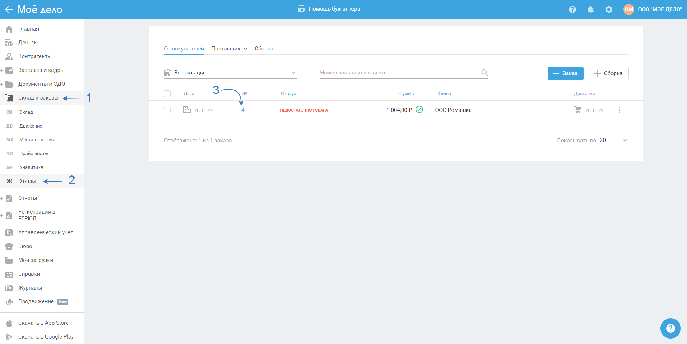687x344 pixels.
Task: Open the Все склады warehouse dropdown
Action: tap(230, 73)
